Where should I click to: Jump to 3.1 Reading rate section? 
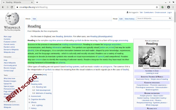pyautogui.click(x=39, y=87)
